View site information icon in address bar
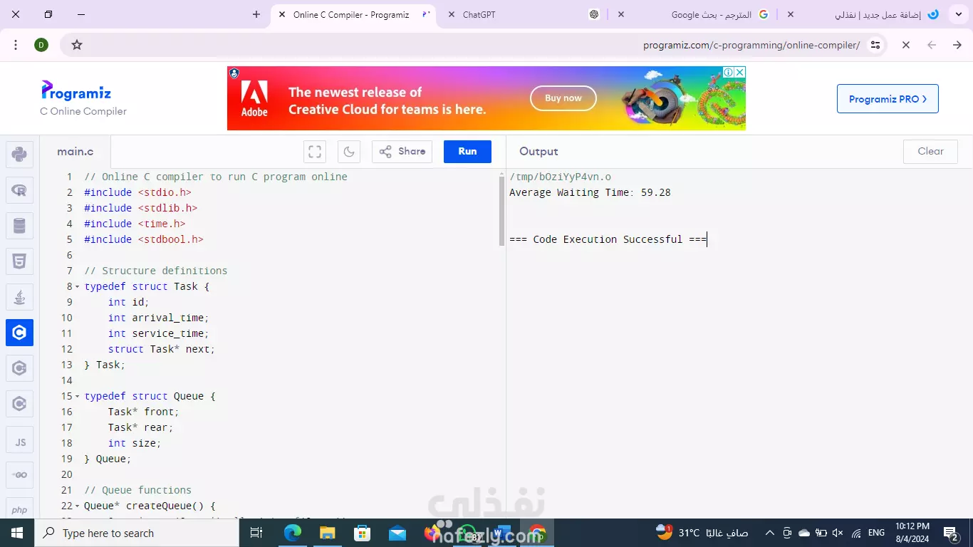 point(875,45)
